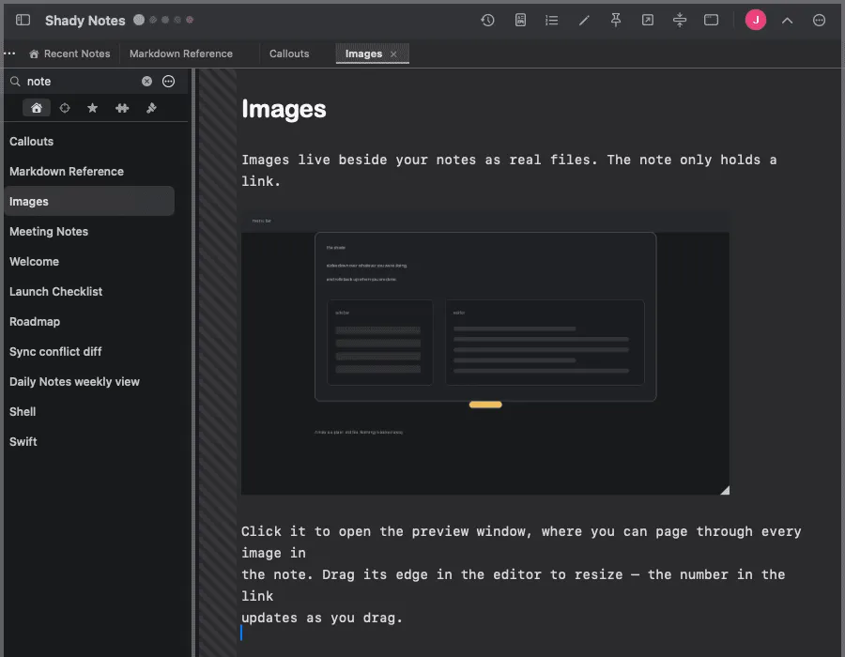Screen dimensions: 845x657
Task: Open the Roadmap note
Action: (x=89, y=322)
